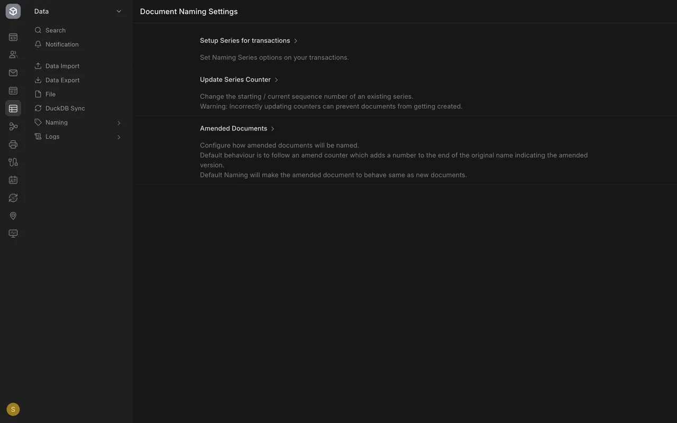Click the user avatar labeled S

[13, 409]
